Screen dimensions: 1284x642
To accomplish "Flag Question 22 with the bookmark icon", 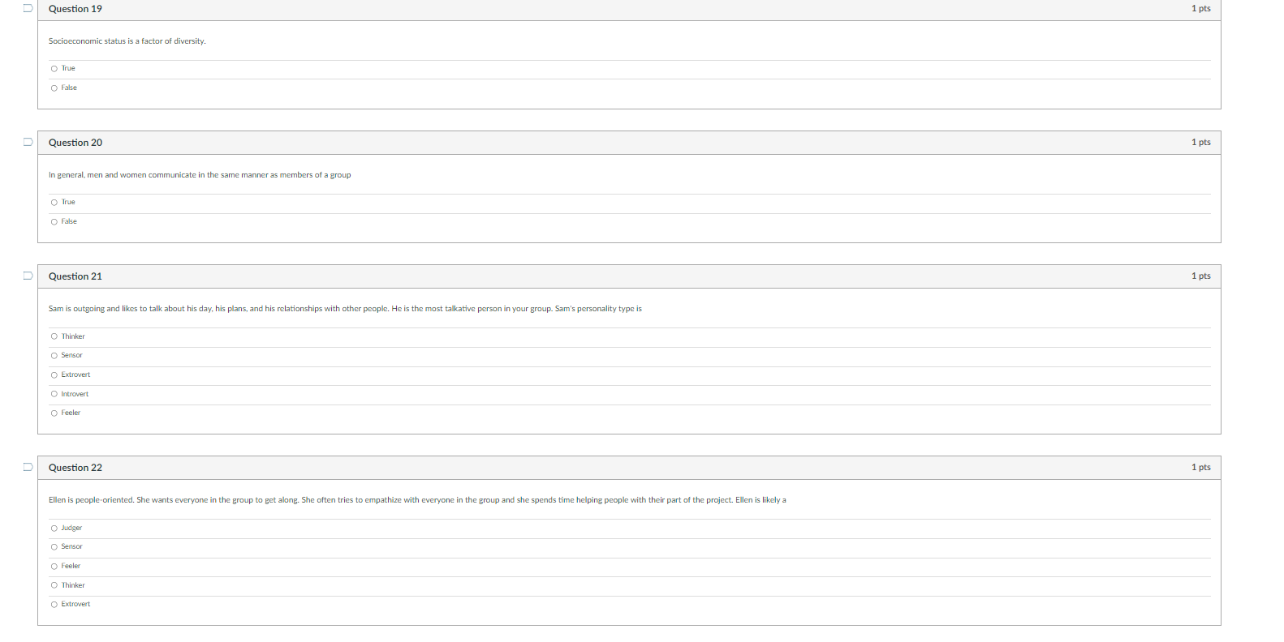I will (x=28, y=467).
